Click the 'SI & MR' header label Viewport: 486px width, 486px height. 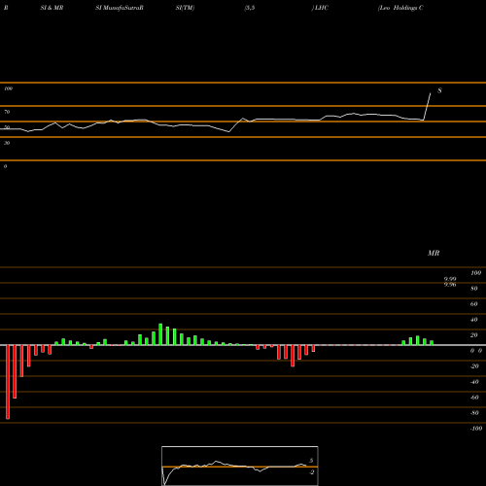[52, 8]
